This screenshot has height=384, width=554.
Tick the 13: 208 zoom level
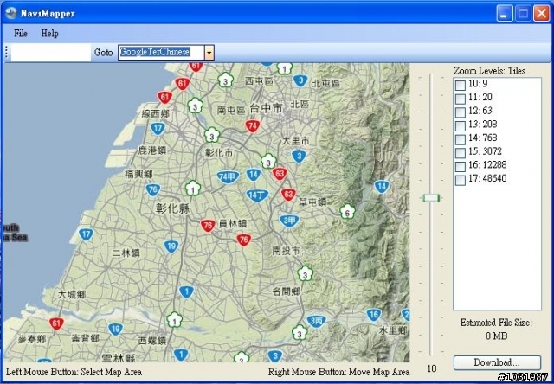pyautogui.click(x=460, y=125)
